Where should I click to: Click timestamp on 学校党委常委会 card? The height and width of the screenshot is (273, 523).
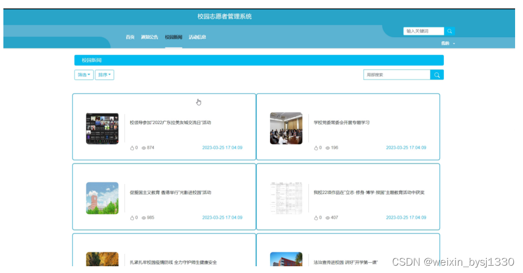click(406, 148)
